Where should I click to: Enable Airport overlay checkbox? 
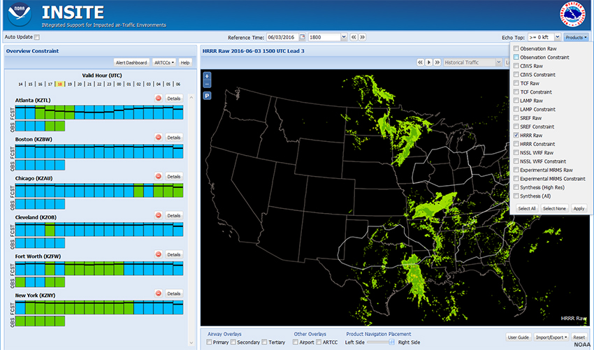tap(296, 342)
